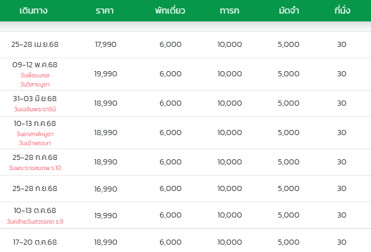Click the วันคล้ายวันสวรรคต ร.9 label
Viewport: 371px width, 252px height.
click(x=35, y=221)
